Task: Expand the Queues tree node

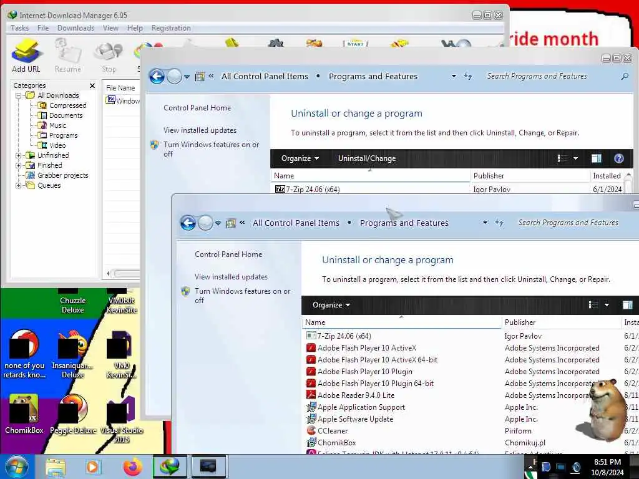Action: click(18, 185)
